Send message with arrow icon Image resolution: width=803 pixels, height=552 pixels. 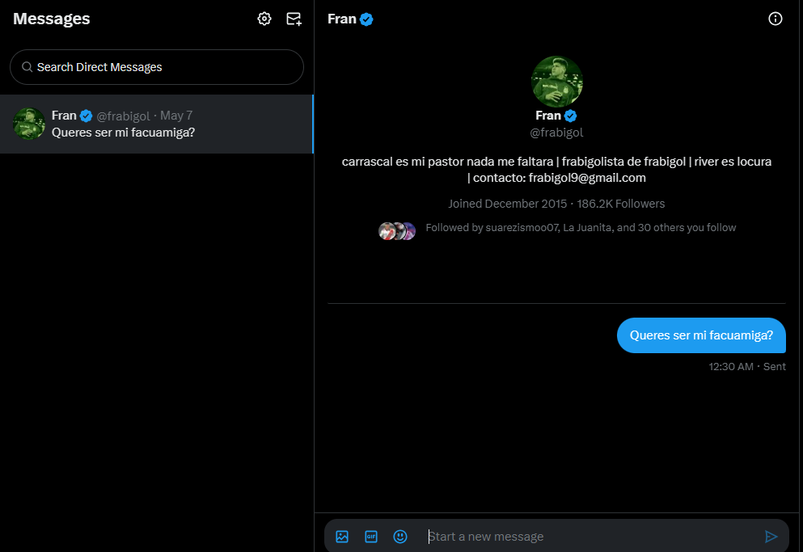tap(771, 536)
